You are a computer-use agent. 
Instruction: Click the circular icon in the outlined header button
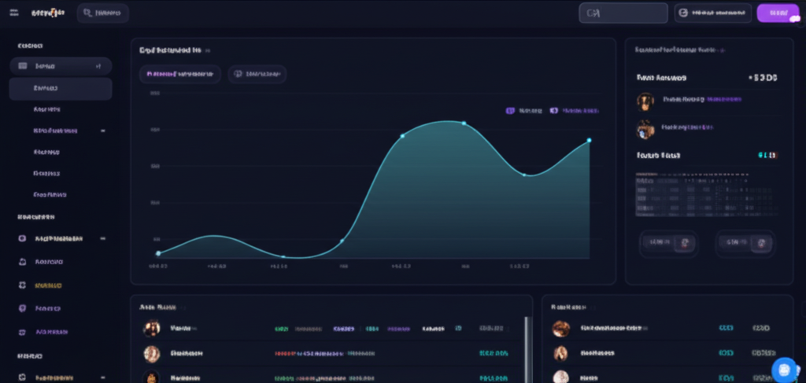click(683, 13)
